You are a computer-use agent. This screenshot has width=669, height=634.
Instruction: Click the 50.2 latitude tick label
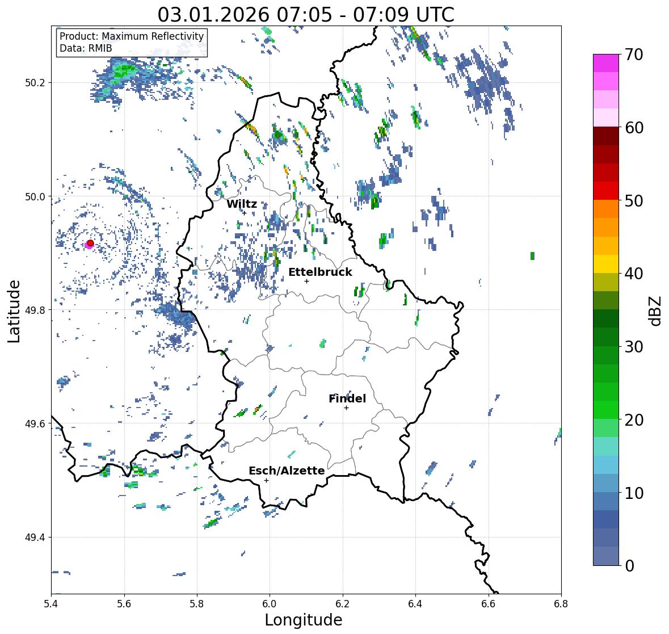click(x=35, y=83)
